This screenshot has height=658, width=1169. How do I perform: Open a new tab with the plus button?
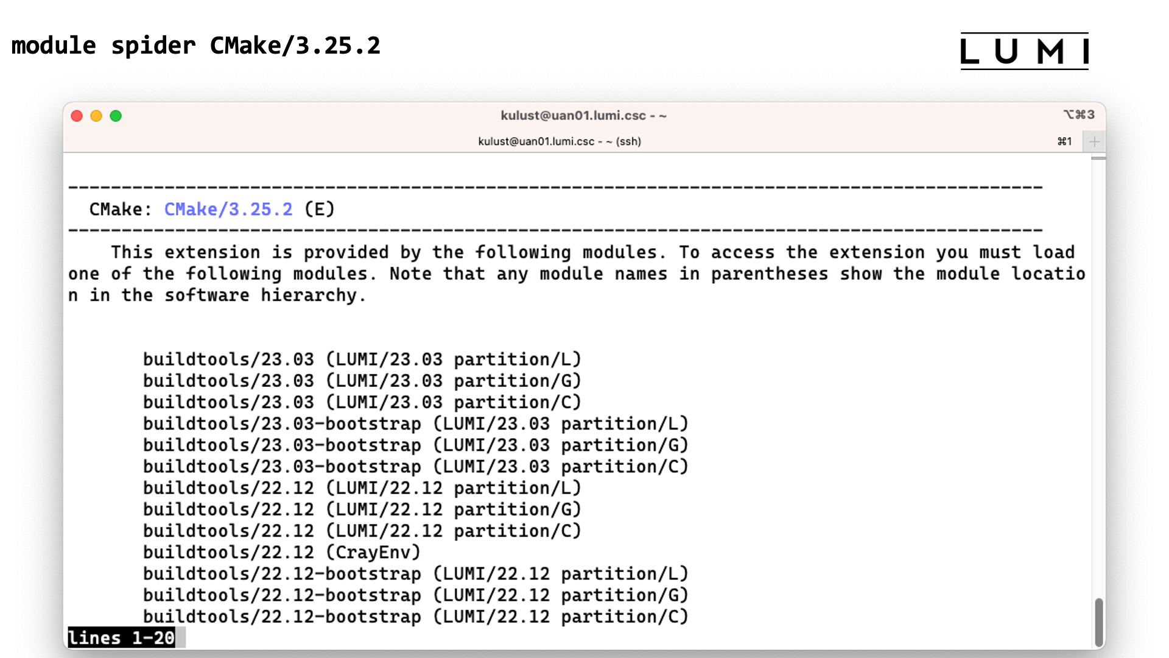click(x=1094, y=142)
